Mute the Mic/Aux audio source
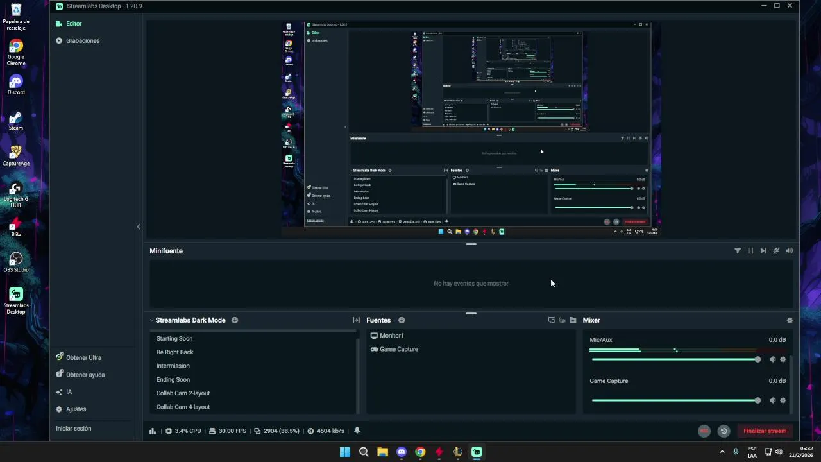821x462 pixels. (x=772, y=359)
